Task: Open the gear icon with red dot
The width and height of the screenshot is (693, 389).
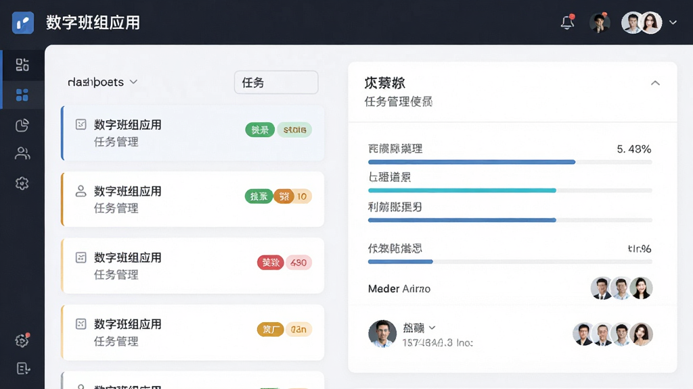Action: point(22,340)
